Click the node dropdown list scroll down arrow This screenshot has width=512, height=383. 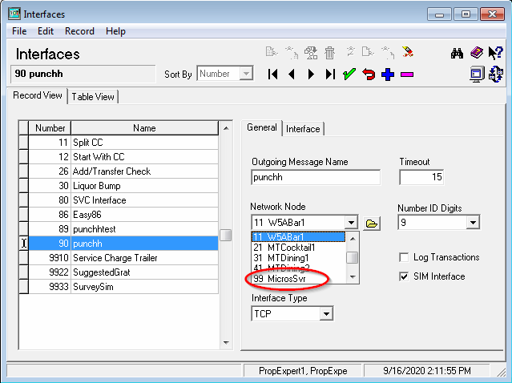[x=353, y=277]
